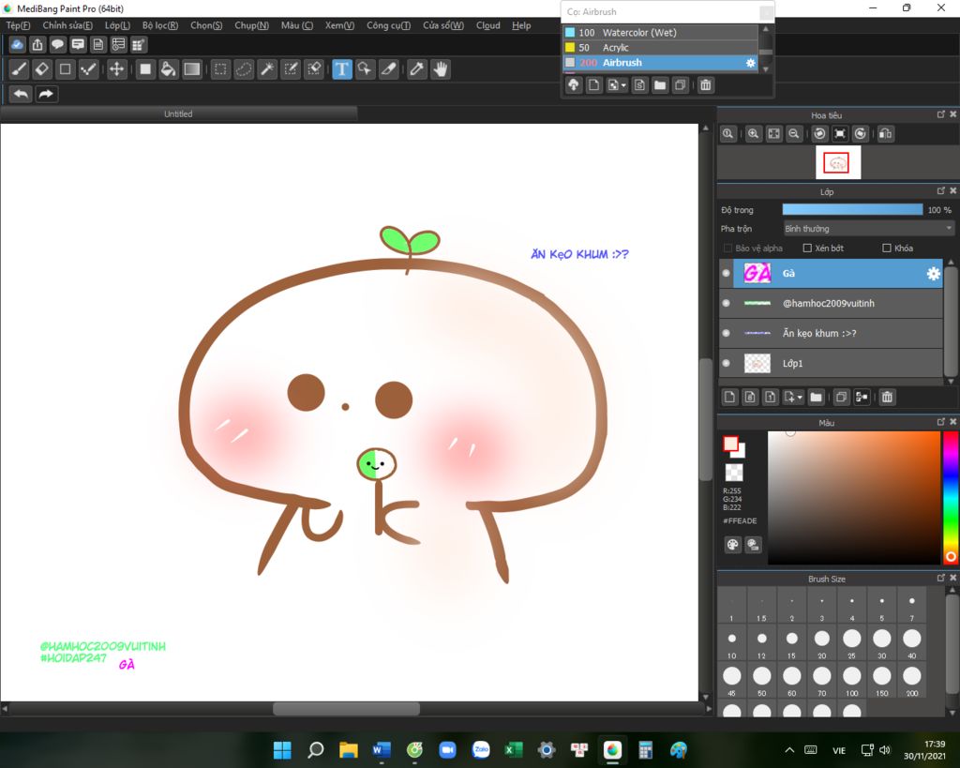Image resolution: width=960 pixels, height=768 pixels.
Task: Flip canvas view in Navigator
Action: tap(885, 133)
